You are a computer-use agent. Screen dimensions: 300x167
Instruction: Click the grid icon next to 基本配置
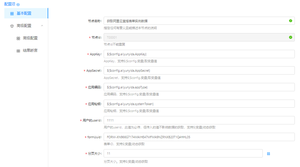tap(12, 14)
